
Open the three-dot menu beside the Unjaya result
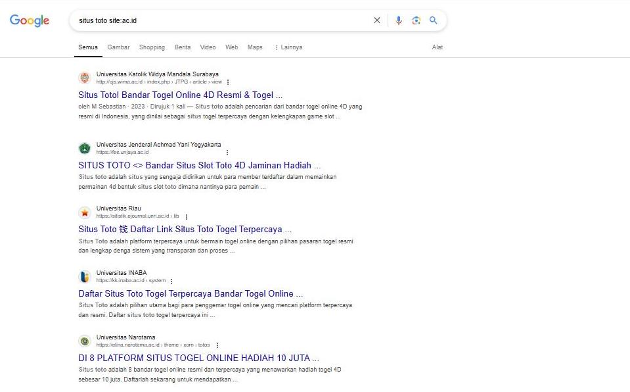pos(227,153)
